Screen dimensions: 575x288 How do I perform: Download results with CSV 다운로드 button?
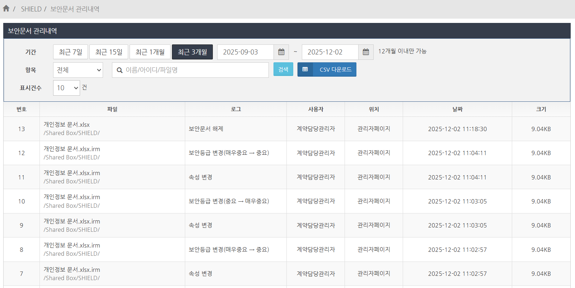[x=335, y=69]
